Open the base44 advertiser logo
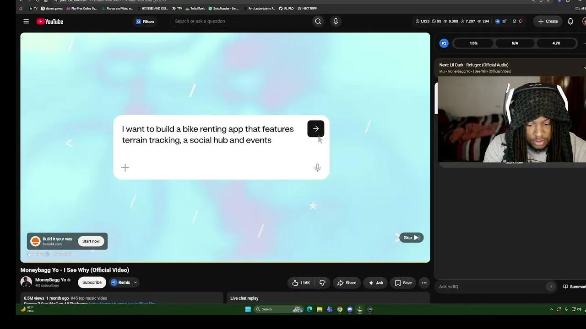The height and width of the screenshot is (329, 586). (x=35, y=241)
